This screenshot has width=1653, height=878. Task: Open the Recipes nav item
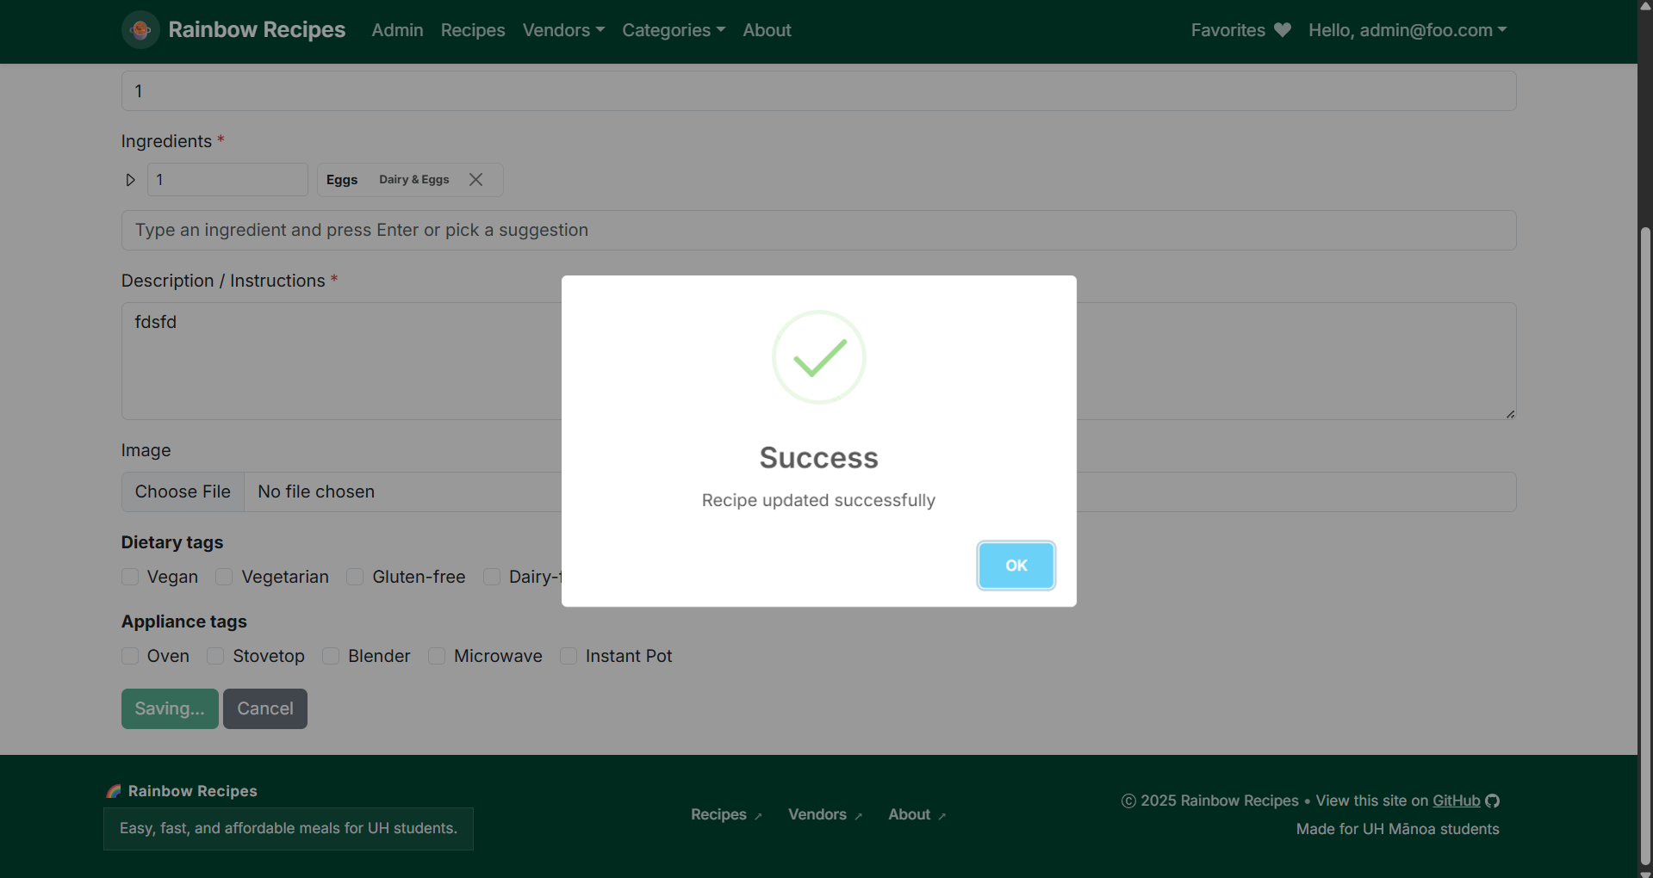point(473,30)
